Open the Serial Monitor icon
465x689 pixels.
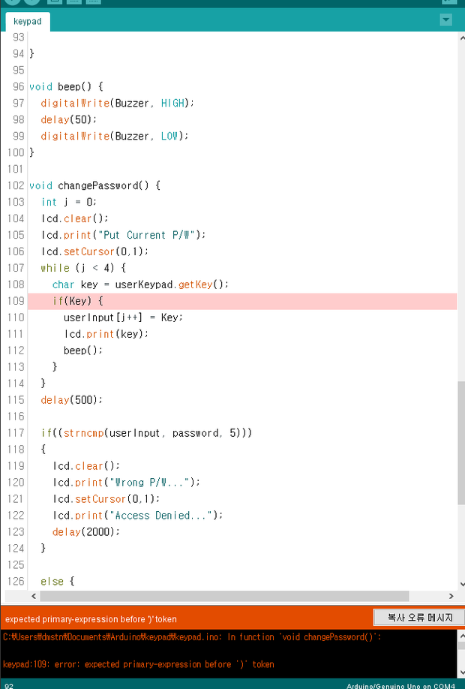448,2
